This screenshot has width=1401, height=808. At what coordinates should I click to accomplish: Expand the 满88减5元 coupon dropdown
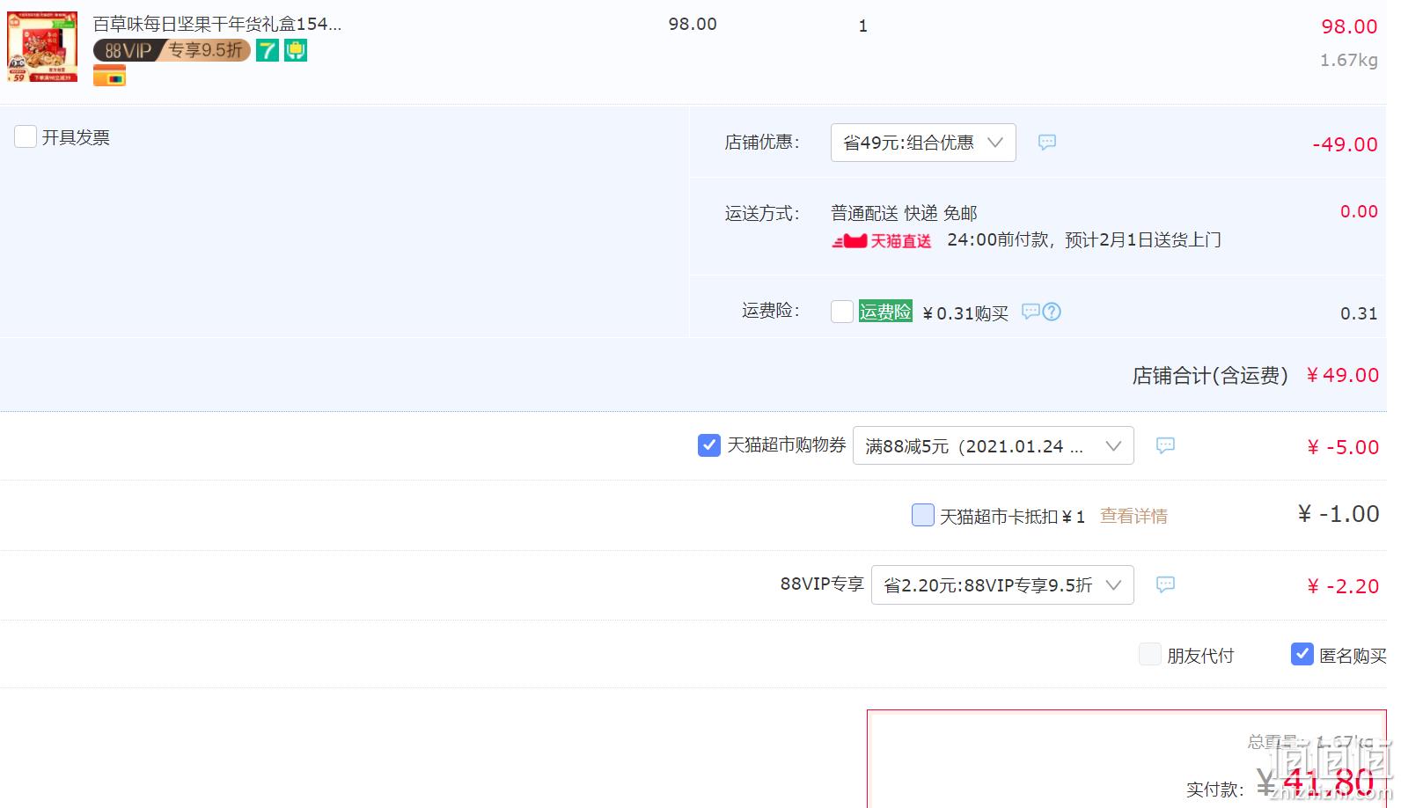coord(994,446)
